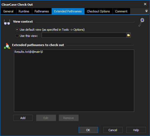Screen dimensions: 150x136
Task: Open Help for this dialog
Action: tap(136, 130)
